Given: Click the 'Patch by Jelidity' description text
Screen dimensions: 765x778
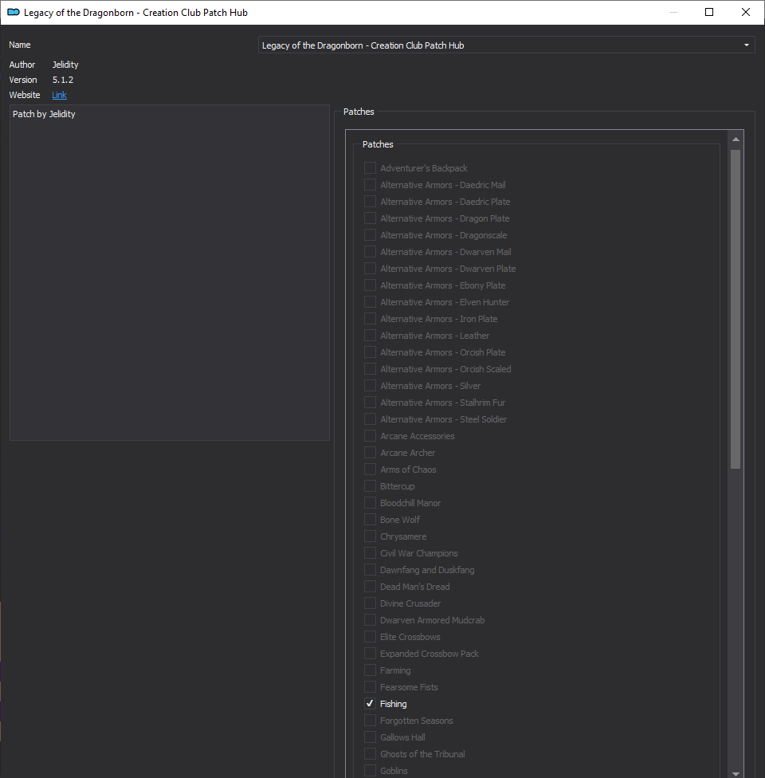Looking at the screenshot, I should click(44, 114).
